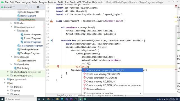Click the AutoRepository class icon

19,61
